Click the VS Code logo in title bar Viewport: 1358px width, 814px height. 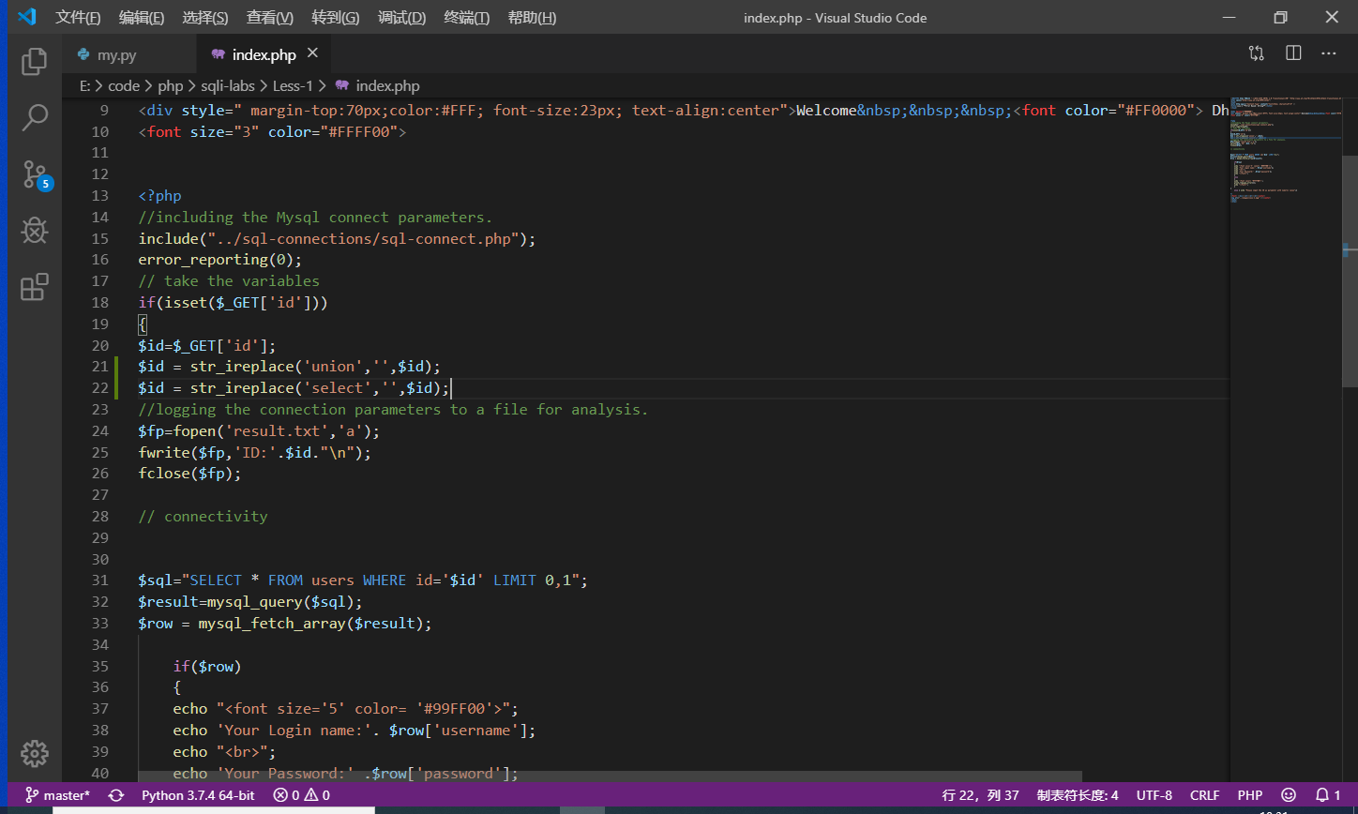click(x=26, y=17)
